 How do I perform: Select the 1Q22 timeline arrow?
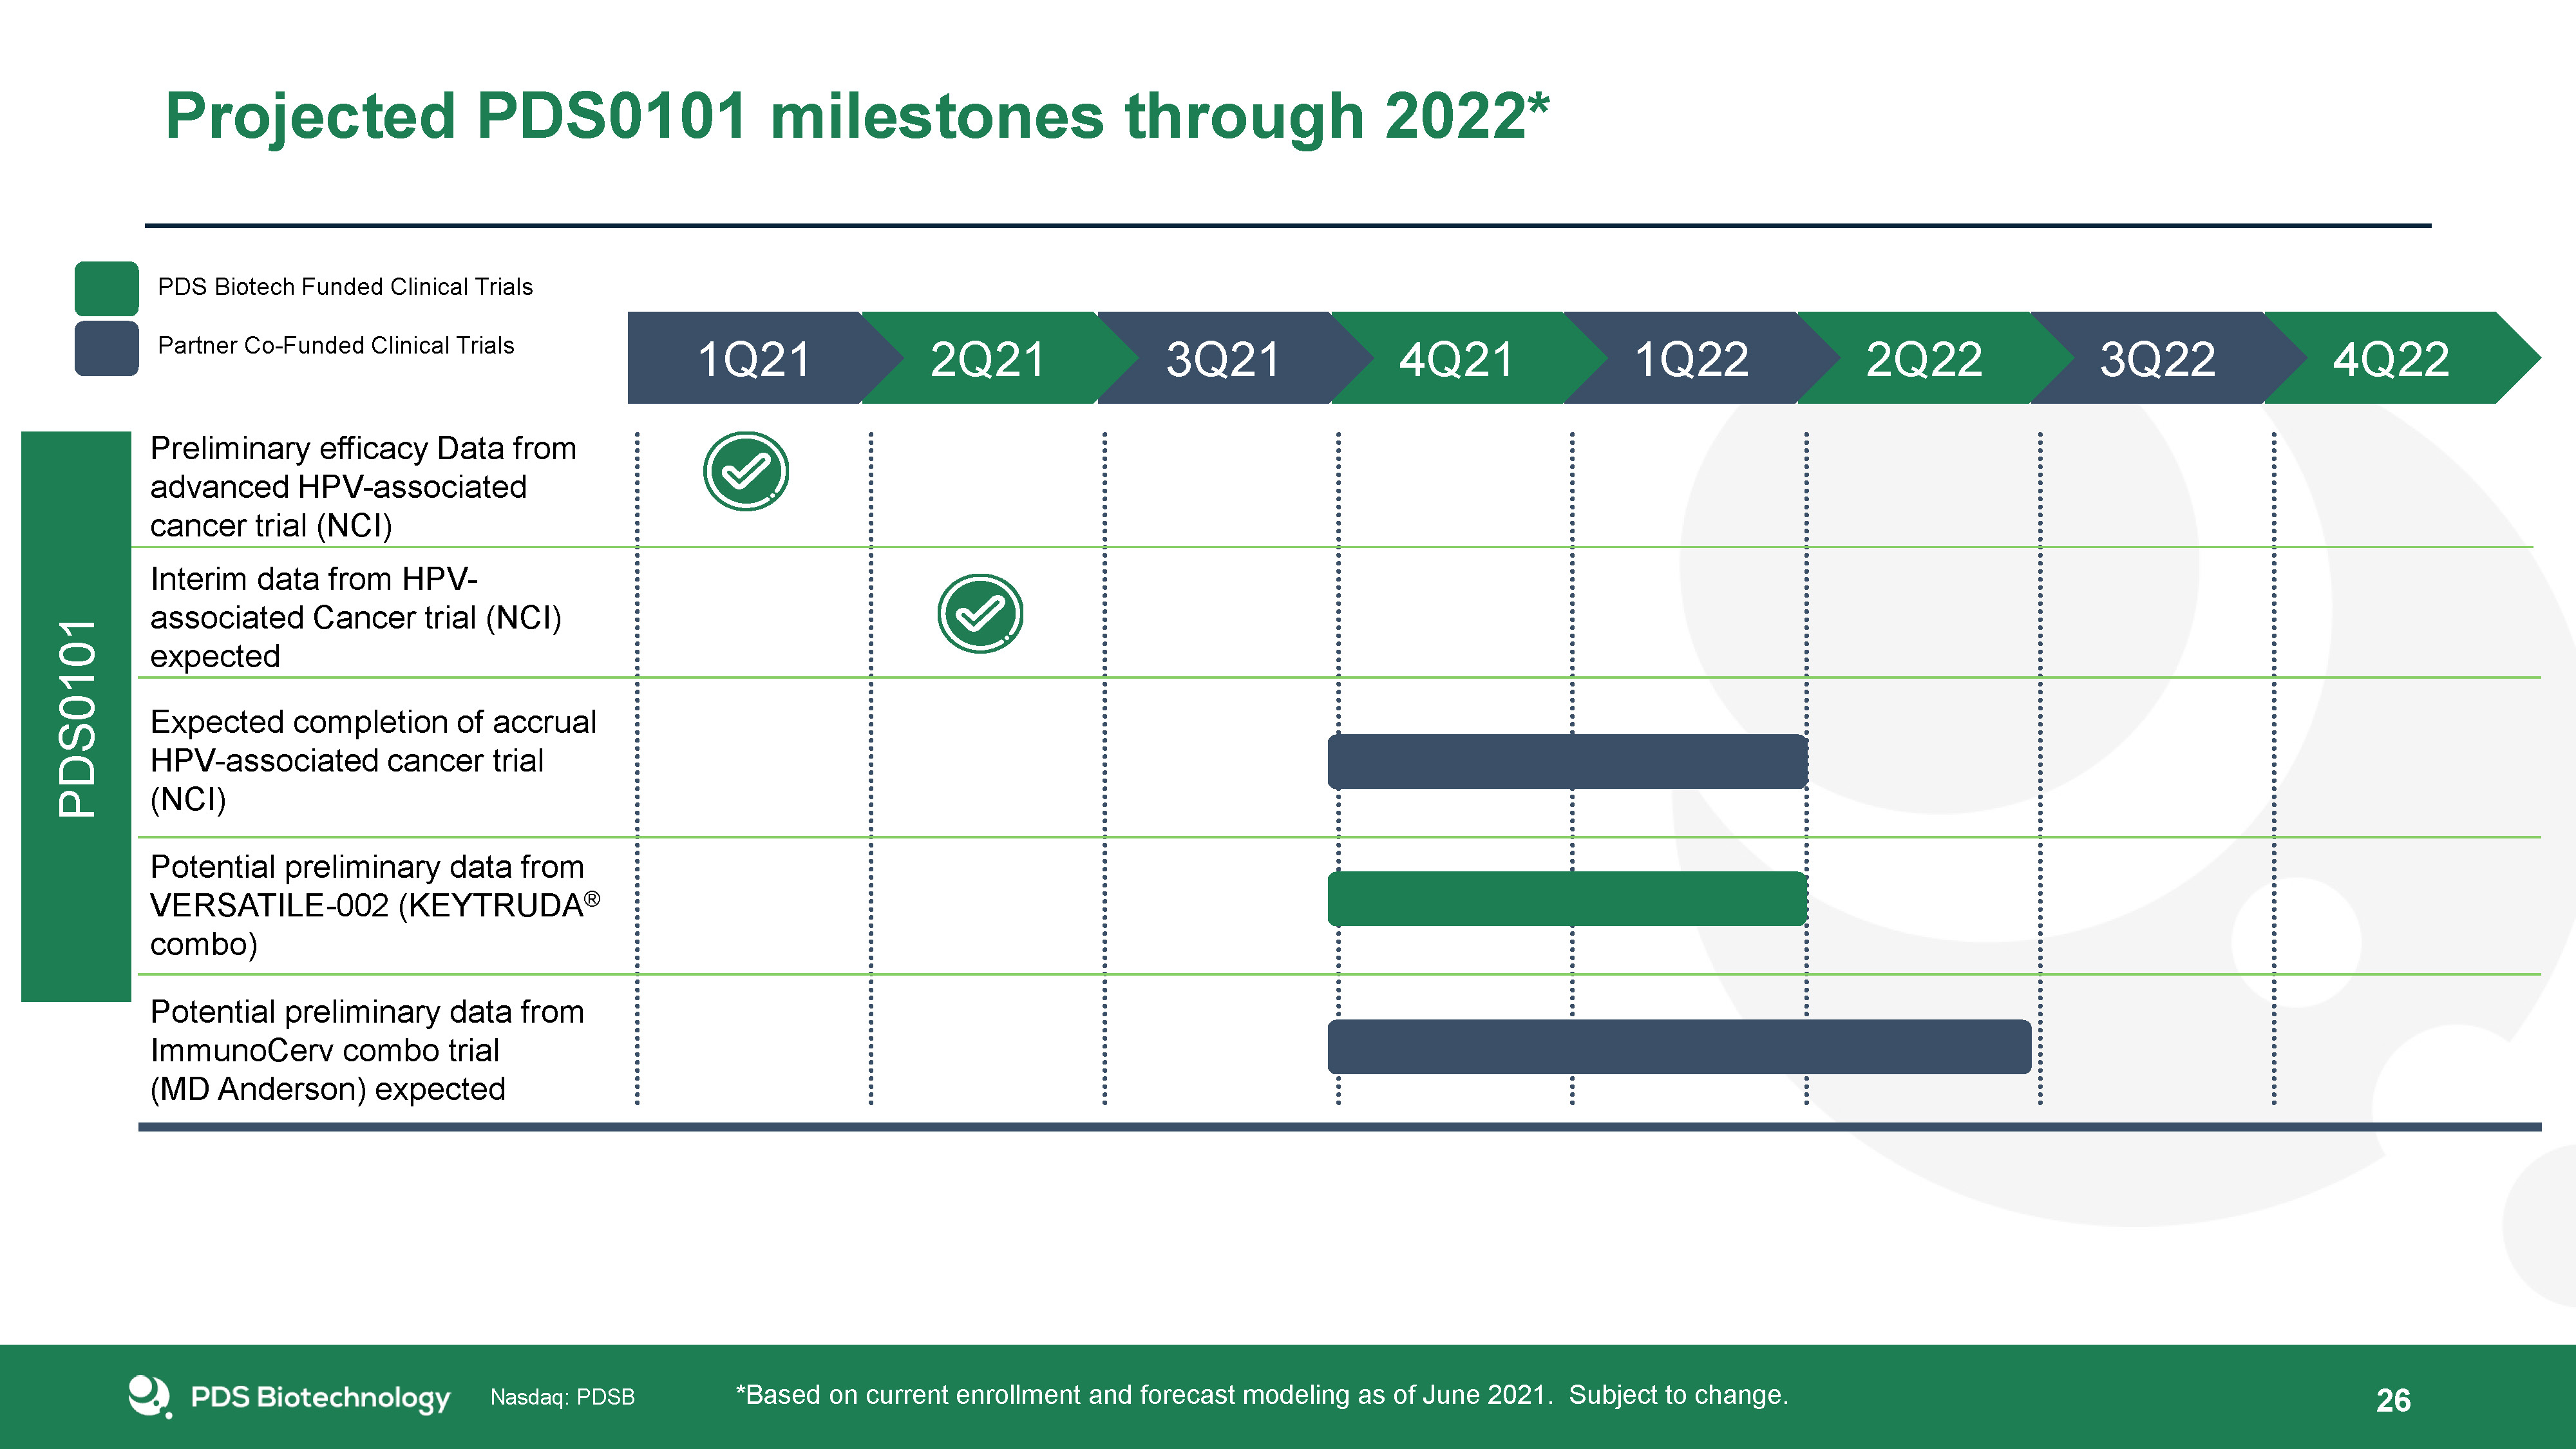pos(1691,359)
